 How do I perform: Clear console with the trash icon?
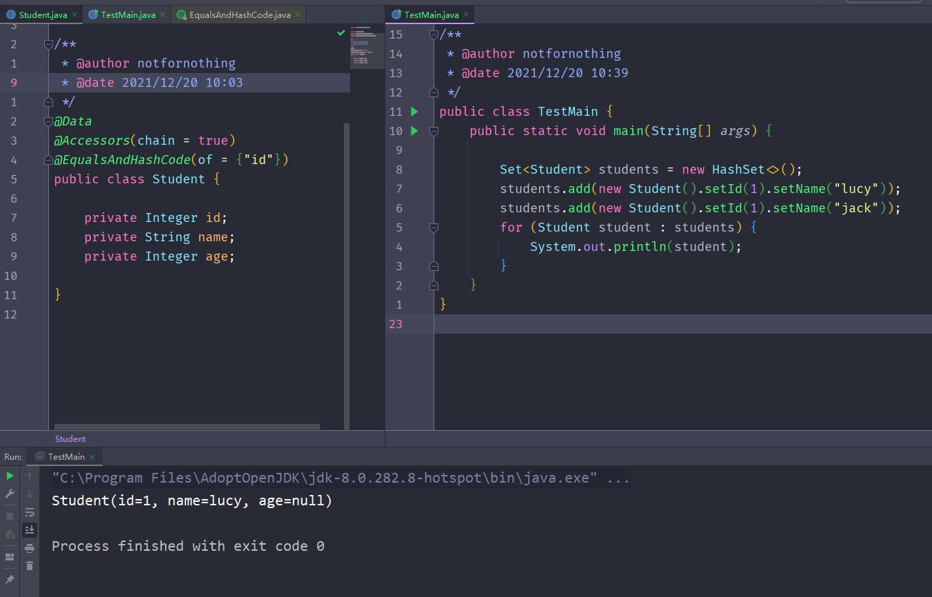click(30, 566)
